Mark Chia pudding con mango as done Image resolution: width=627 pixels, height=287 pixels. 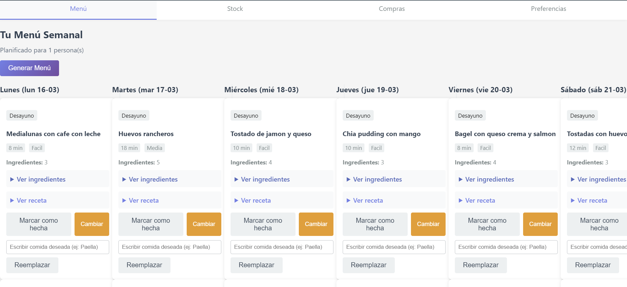(375, 224)
